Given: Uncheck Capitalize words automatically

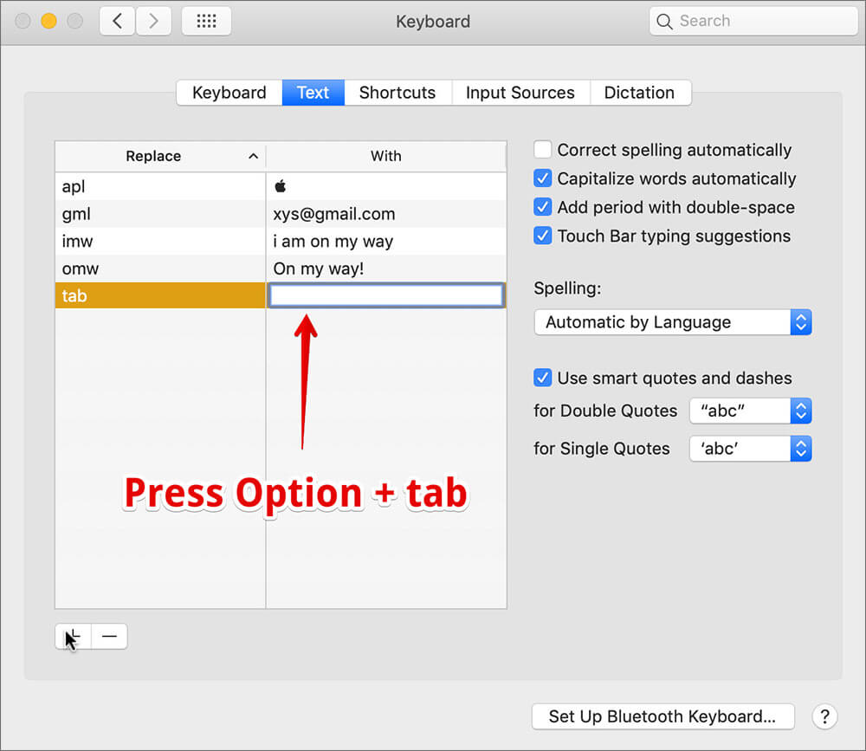Looking at the screenshot, I should [x=542, y=178].
